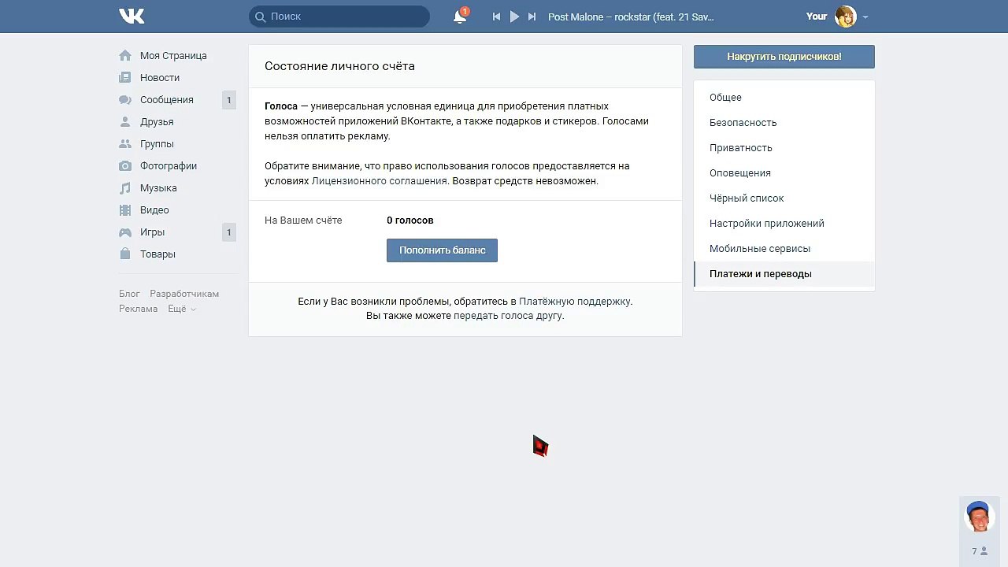
Task: Switch to the Чёрный список tab
Action: pyautogui.click(x=784, y=198)
